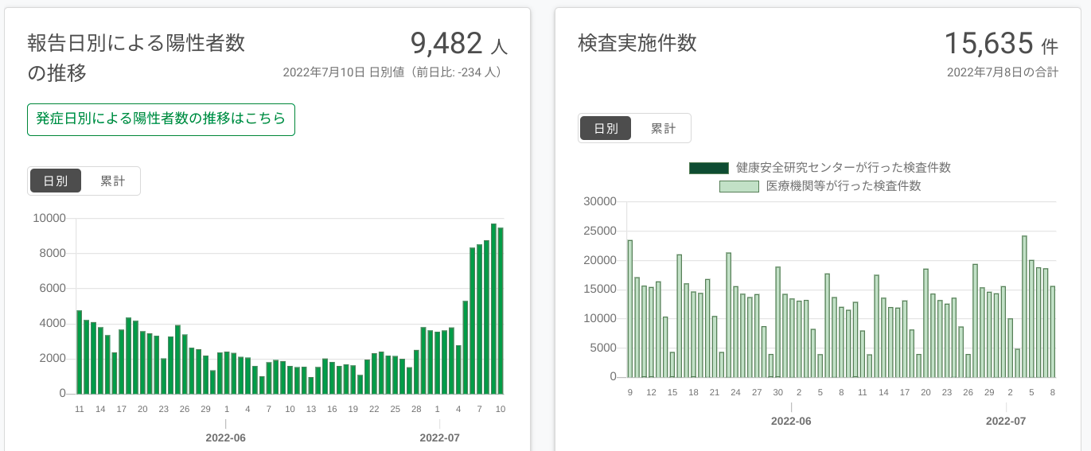
Task: Click the 15,635 件 total tests figure
Action: click(1001, 43)
